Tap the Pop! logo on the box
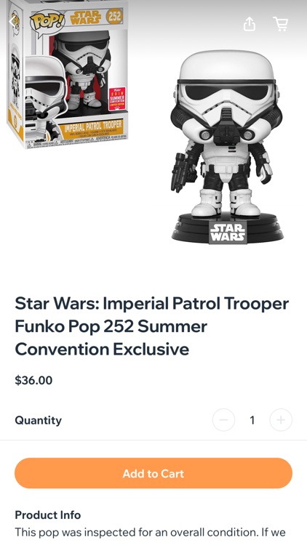 pyautogui.click(x=47, y=22)
